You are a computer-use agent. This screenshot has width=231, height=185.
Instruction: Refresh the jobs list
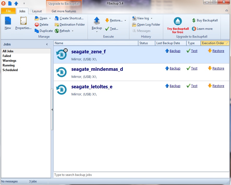(62, 31)
